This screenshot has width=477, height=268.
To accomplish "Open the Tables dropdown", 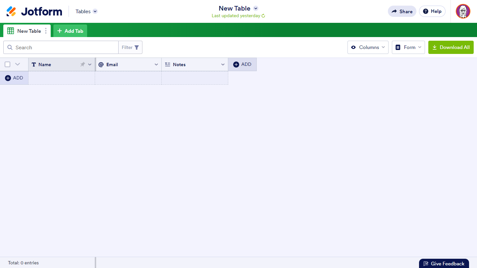I will [x=86, y=11].
